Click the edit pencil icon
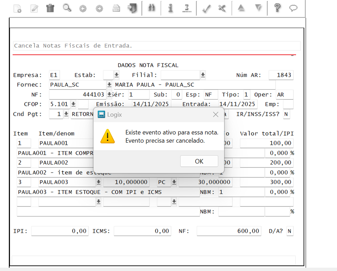Image resolution: width=337 pixels, height=271 pixels. tap(34, 8)
